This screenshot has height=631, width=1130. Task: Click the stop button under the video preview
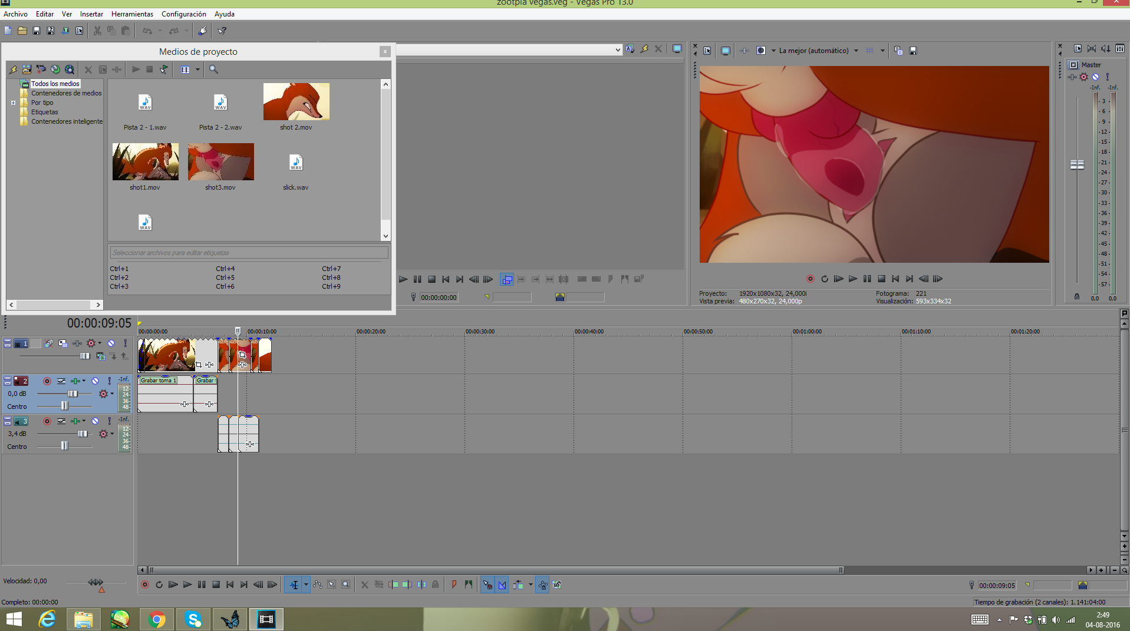(881, 279)
